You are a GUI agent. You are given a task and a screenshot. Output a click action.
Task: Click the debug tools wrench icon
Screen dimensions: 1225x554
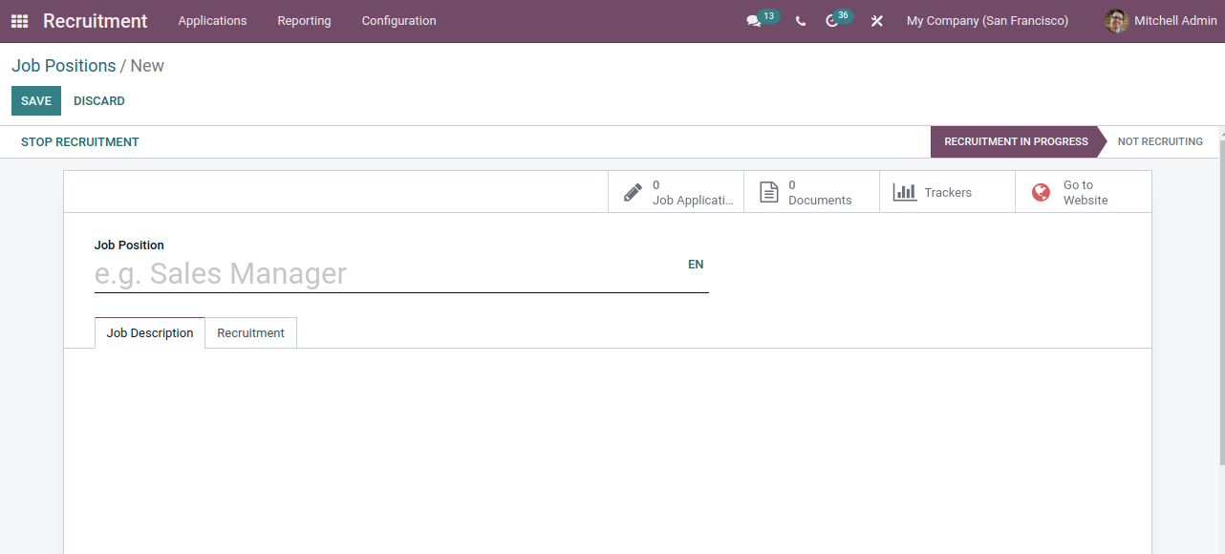(876, 21)
